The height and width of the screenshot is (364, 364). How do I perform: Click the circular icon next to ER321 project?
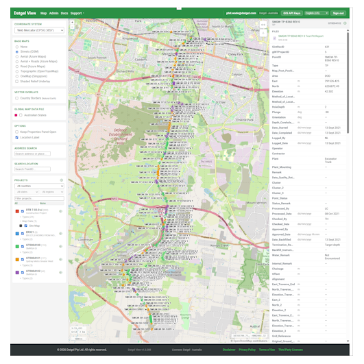(61, 233)
